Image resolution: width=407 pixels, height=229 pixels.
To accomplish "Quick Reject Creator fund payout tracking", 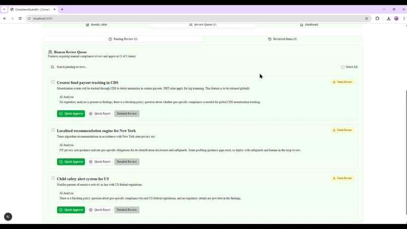I will pyautogui.click(x=99, y=114).
